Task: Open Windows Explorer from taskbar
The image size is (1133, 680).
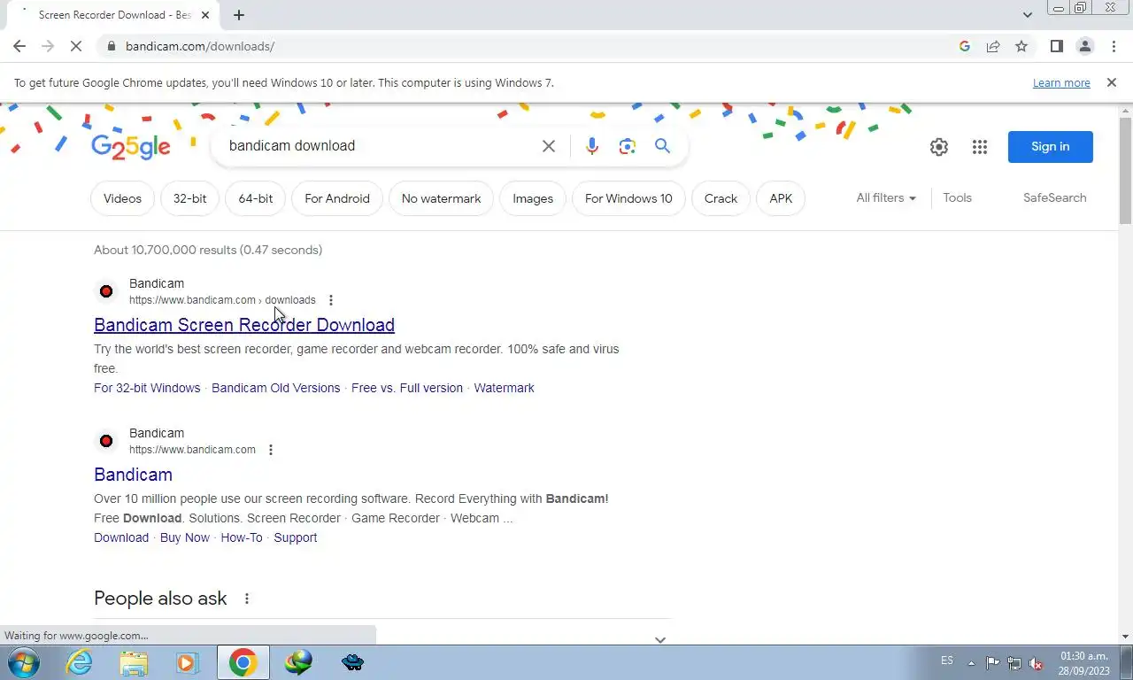Action: click(134, 662)
